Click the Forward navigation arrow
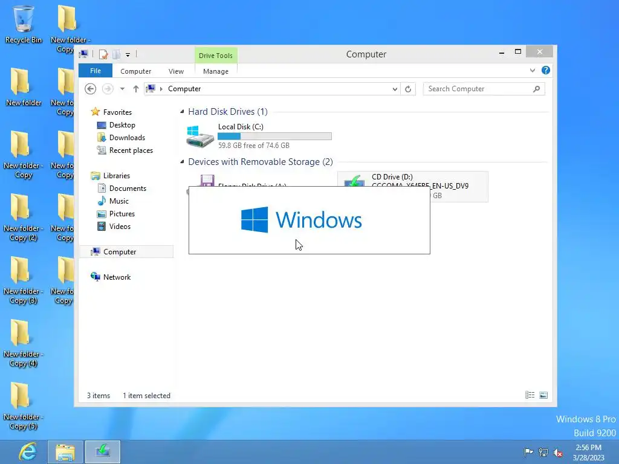This screenshot has width=619, height=464. coord(108,89)
